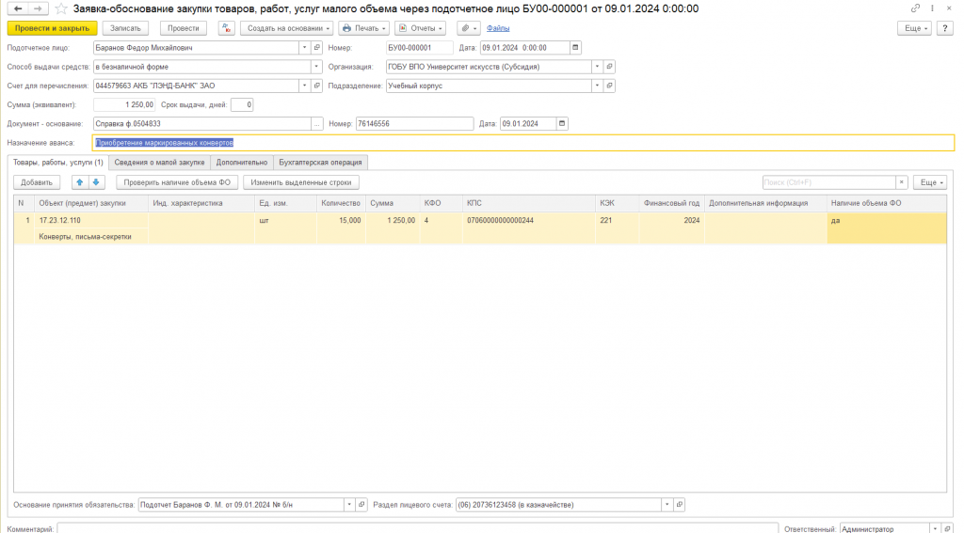Screen dimensions: 964x533
Task: Open Печать dropdown menu
Action: tap(364, 28)
